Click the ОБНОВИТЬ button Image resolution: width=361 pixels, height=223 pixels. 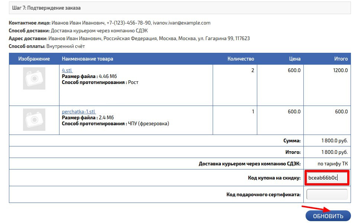[328, 216]
